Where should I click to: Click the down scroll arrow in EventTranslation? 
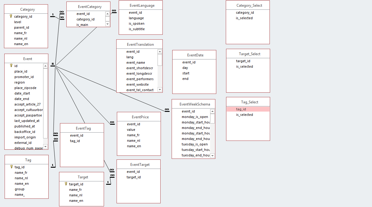[160, 89]
